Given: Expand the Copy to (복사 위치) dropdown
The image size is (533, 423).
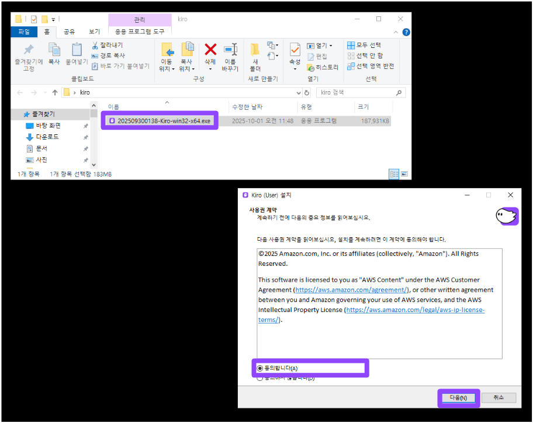Looking at the screenshot, I should (186, 68).
